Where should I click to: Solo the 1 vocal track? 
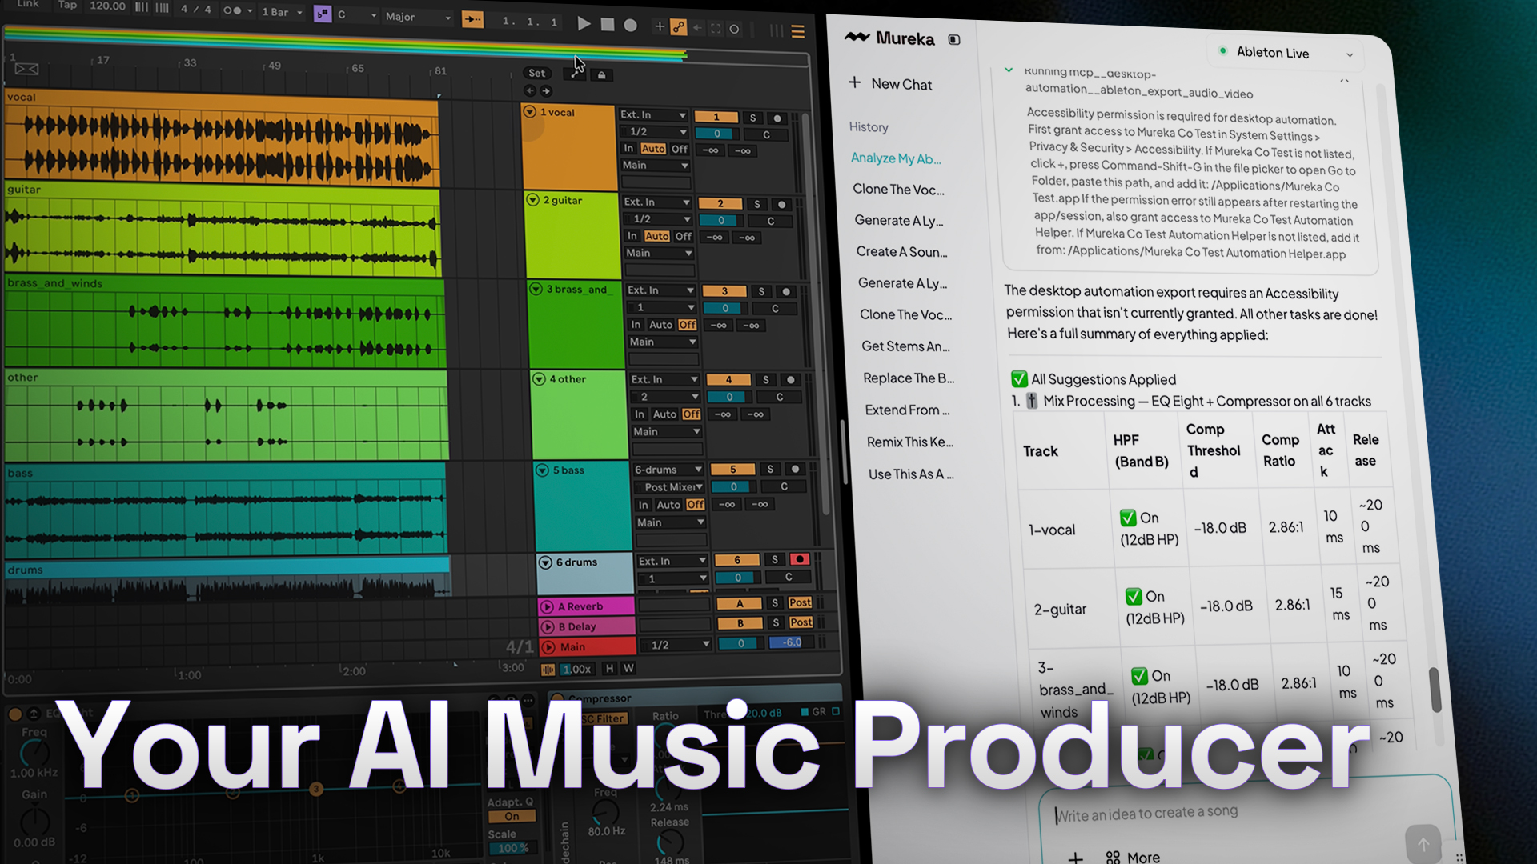tap(752, 118)
